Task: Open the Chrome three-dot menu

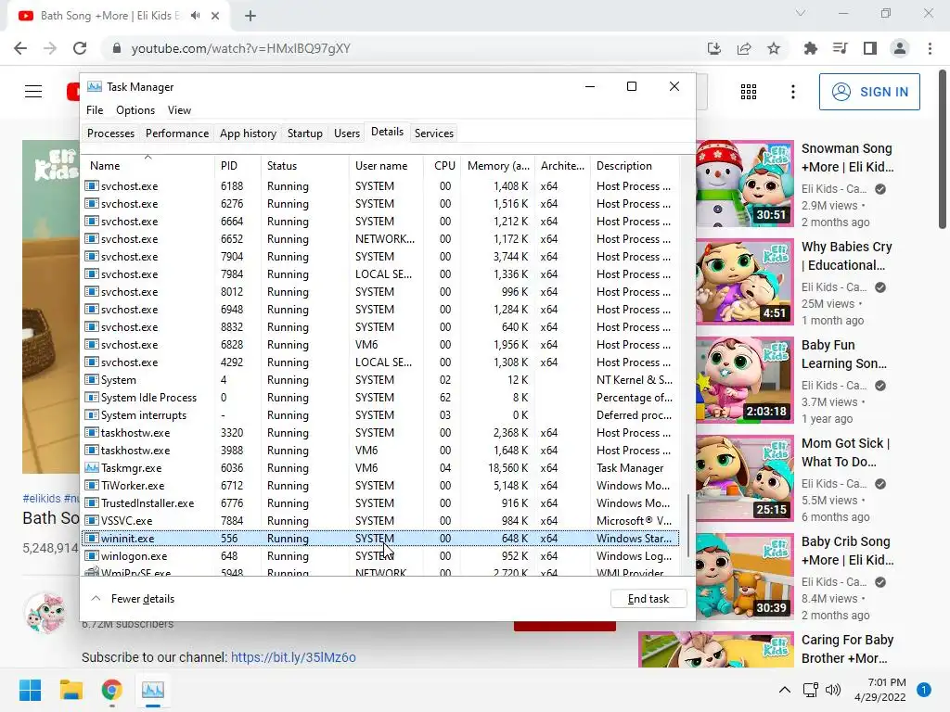Action: 930,48
